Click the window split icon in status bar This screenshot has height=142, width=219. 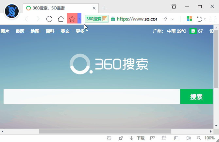[176, 138]
